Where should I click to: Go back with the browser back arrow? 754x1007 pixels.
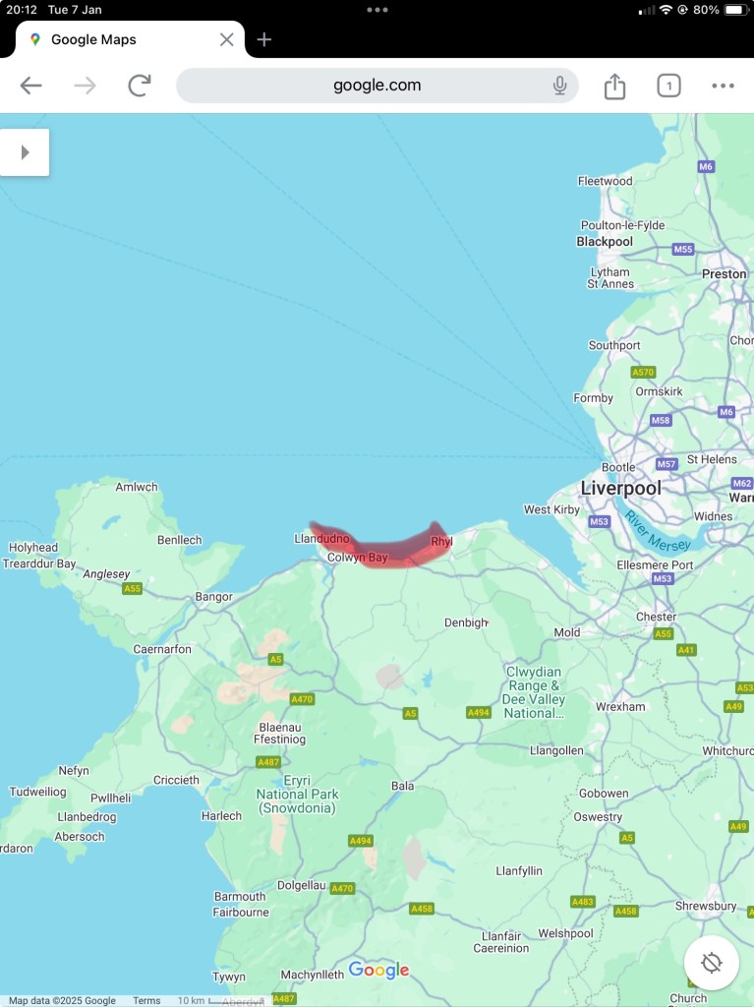pos(30,86)
